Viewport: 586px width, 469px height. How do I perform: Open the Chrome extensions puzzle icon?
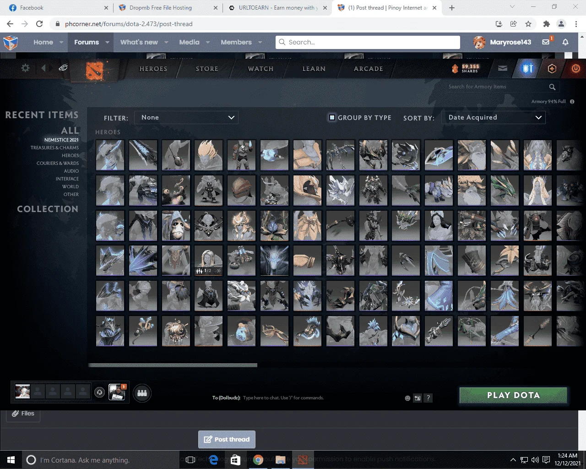point(546,24)
